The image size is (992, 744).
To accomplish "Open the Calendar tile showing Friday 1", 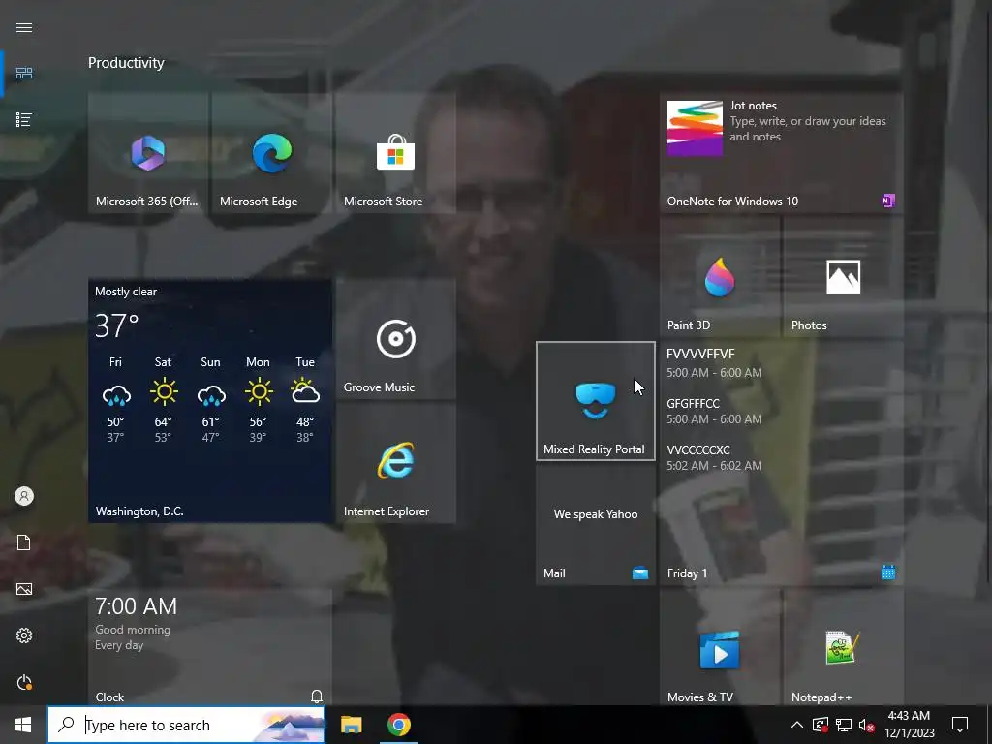I will pos(782,463).
